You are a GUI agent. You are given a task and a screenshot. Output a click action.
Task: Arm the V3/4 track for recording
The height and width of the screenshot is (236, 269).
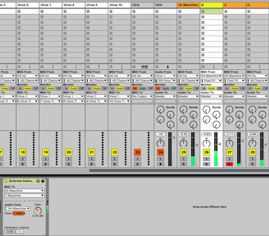click(x=138, y=164)
